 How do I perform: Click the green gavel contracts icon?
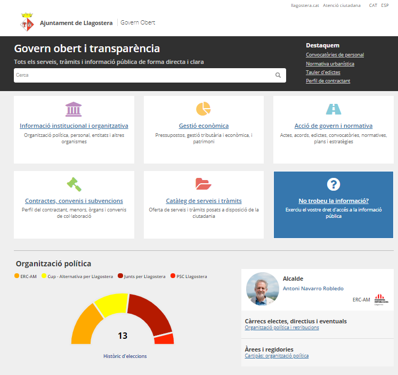[x=74, y=184]
